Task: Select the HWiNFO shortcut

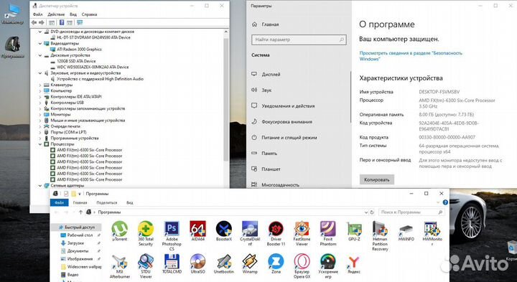Action: pyautogui.click(x=406, y=231)
